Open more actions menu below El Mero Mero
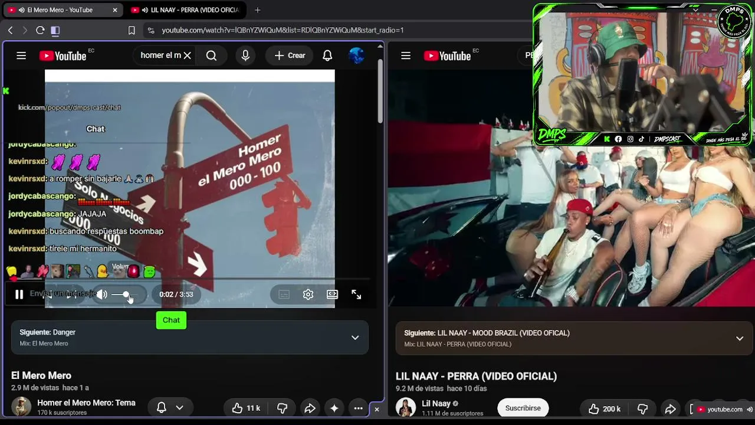 coord(358,408)
